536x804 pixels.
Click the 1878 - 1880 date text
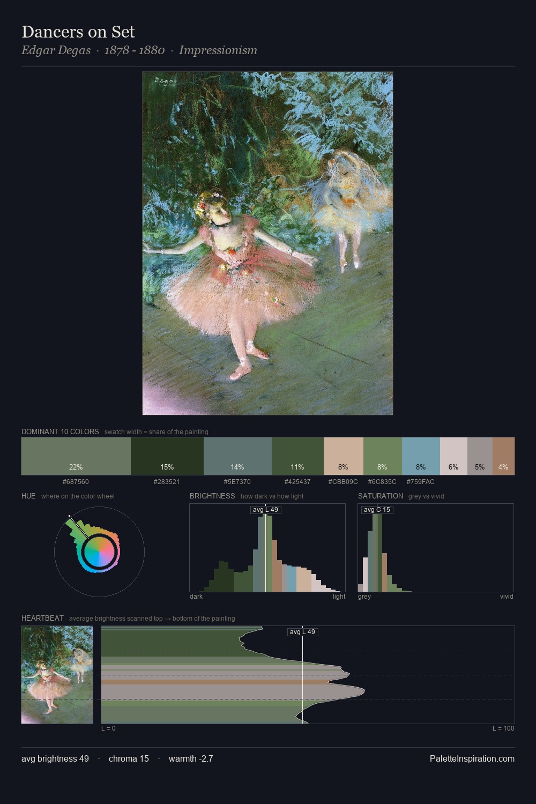pyautogui.click(x=134, y=50)
